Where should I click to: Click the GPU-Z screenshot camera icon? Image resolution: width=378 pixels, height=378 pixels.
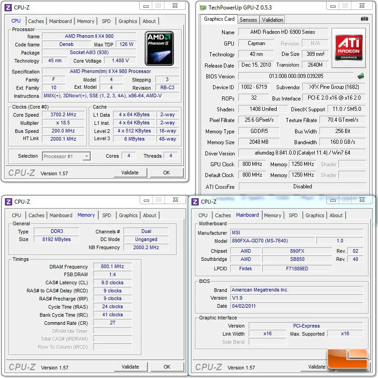point(364,19)
